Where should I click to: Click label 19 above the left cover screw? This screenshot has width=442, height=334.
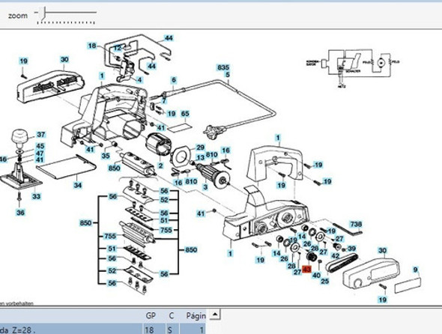pyautogui.click(x=23, y=61)
